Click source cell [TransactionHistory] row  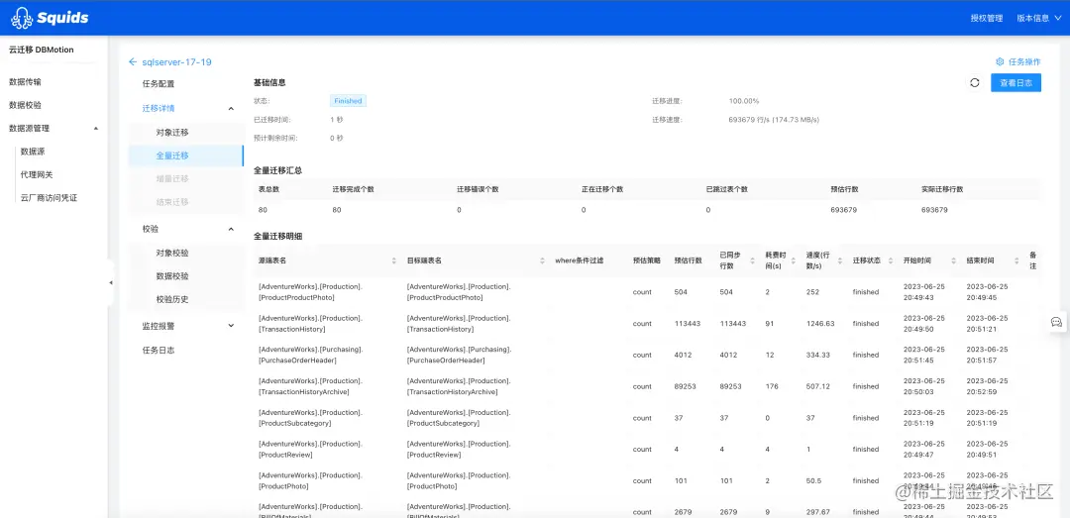tap(310, 324)
